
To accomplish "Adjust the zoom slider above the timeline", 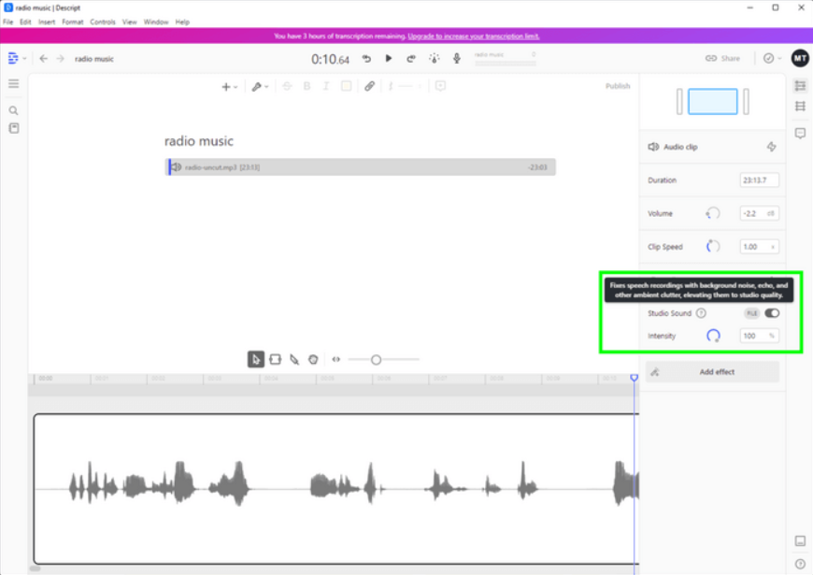I will point(377,359).
